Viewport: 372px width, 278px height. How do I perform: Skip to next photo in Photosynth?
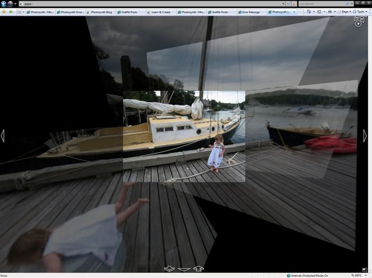(362, 18)
